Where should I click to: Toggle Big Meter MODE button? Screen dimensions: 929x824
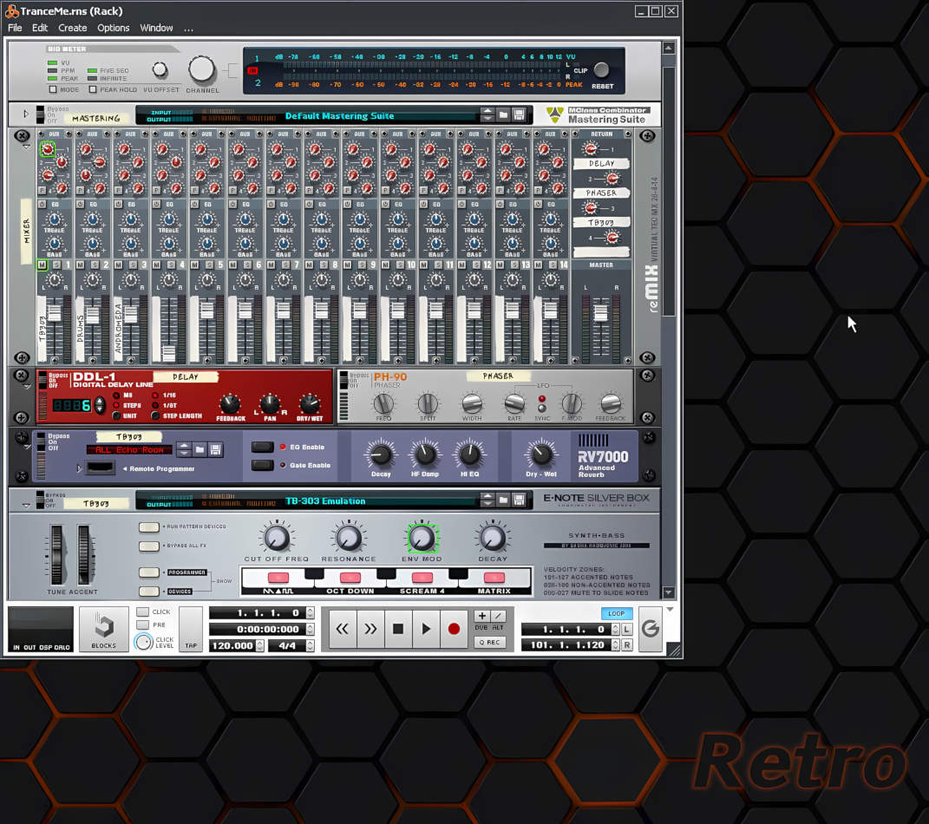pyautogui.click(x=53, y=89)
